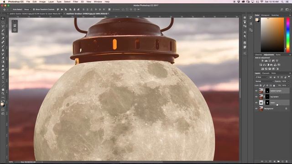Viewport: 292px width, 164px height.
Task: Click the Hue/Saturation adjustment icon
Action: 261,65
